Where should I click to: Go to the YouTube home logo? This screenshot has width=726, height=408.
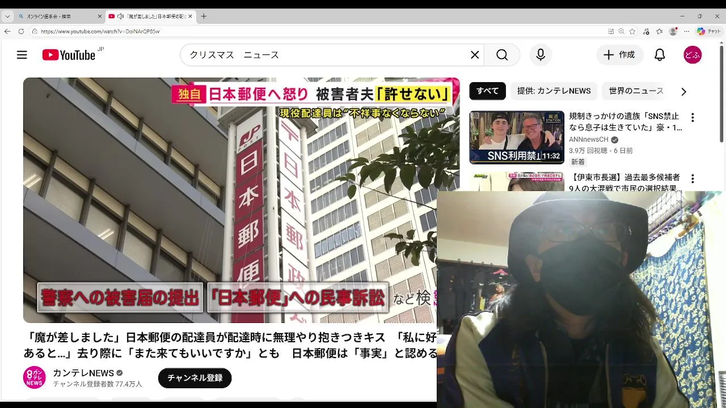69,55
